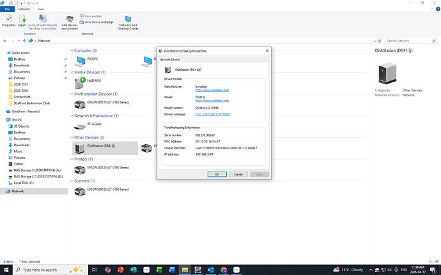Collapse Network Infrastructure (1) group
Image resolution: width=441 pixels, height=275 pixels.
(x=72, y=115)
